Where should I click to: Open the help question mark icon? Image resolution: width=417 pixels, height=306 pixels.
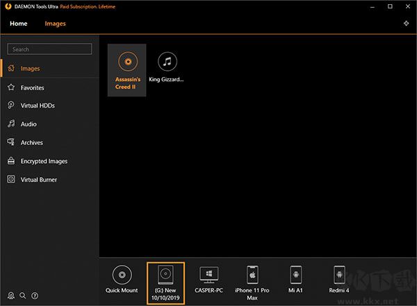click(x=35, y=296)
